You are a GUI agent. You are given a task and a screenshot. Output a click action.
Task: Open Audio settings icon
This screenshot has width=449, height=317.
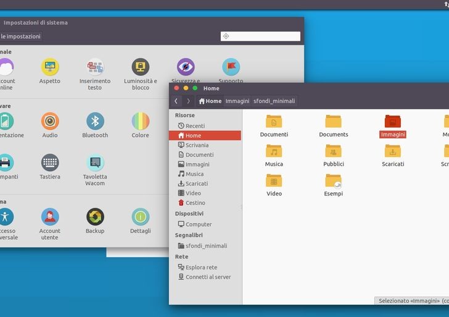point(50,121)
